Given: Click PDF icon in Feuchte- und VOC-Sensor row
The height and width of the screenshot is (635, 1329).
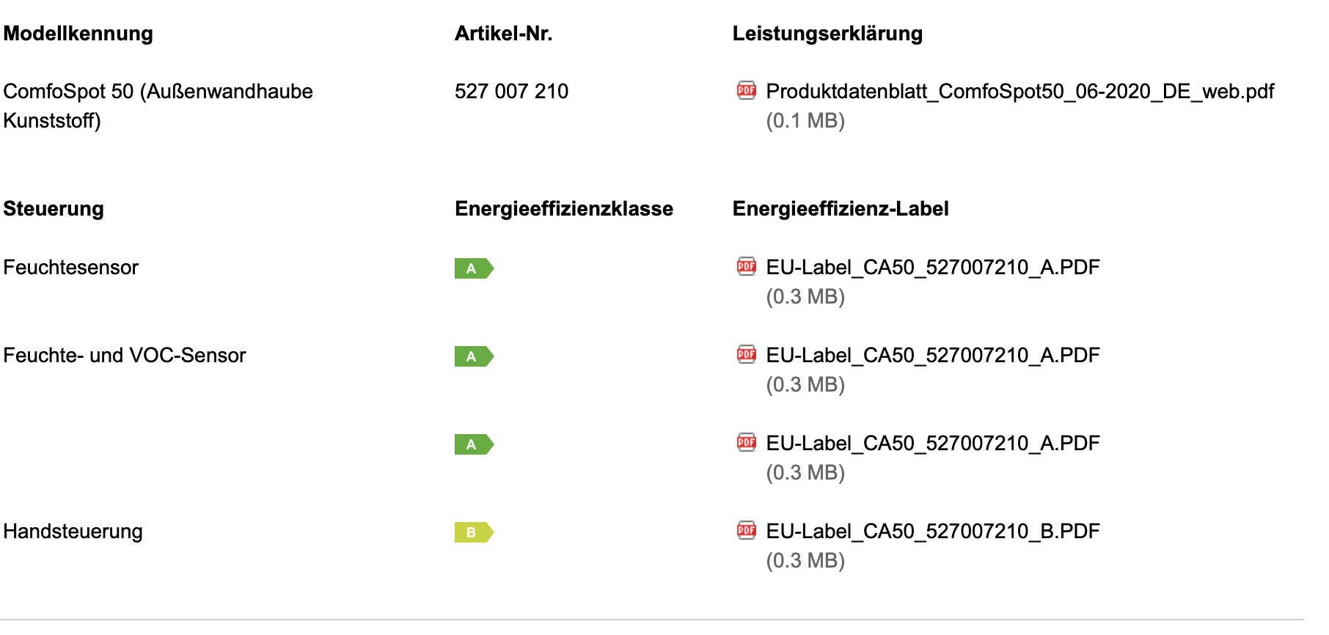Looking at the screenshot, I should tap(746, 354).
